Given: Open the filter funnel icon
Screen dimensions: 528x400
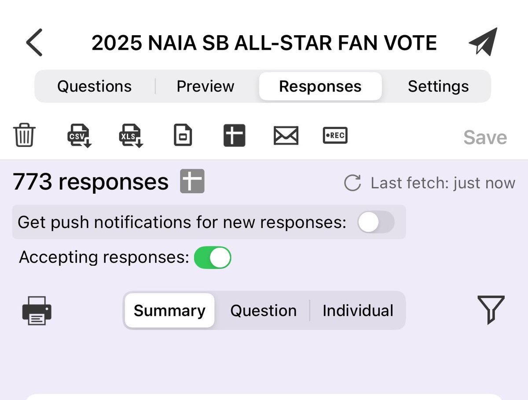Looking at the screenshot, I should coord(491,310).
